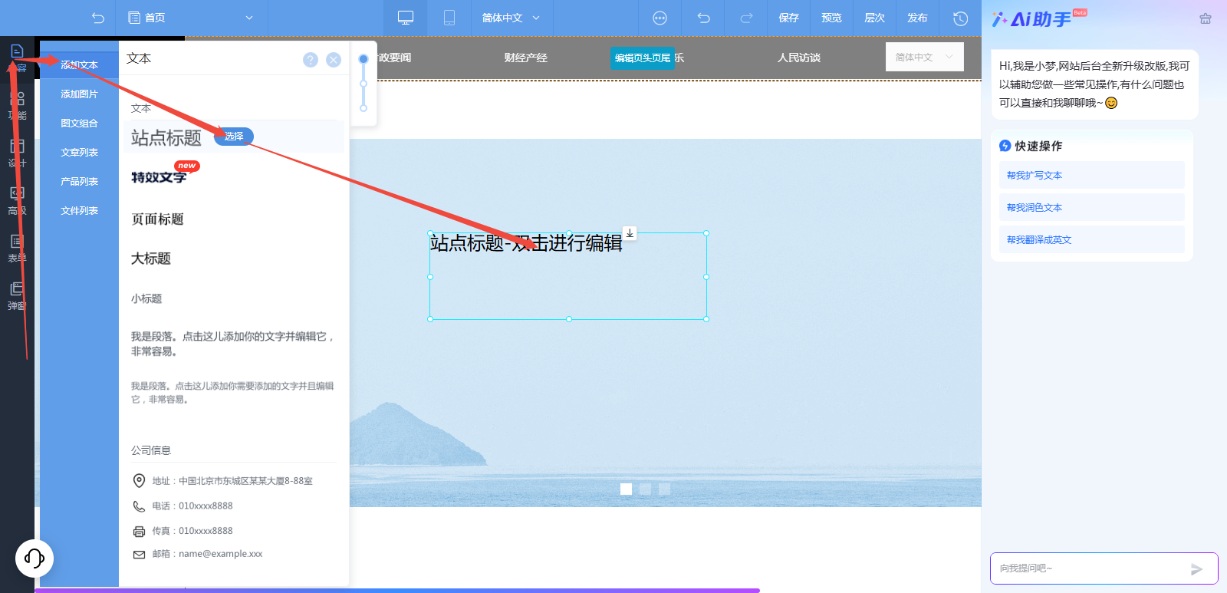Click the download arrow handle on text box
Image resolution: width=1227 pixels, height=593 pixels.
[x=630, y=233]
